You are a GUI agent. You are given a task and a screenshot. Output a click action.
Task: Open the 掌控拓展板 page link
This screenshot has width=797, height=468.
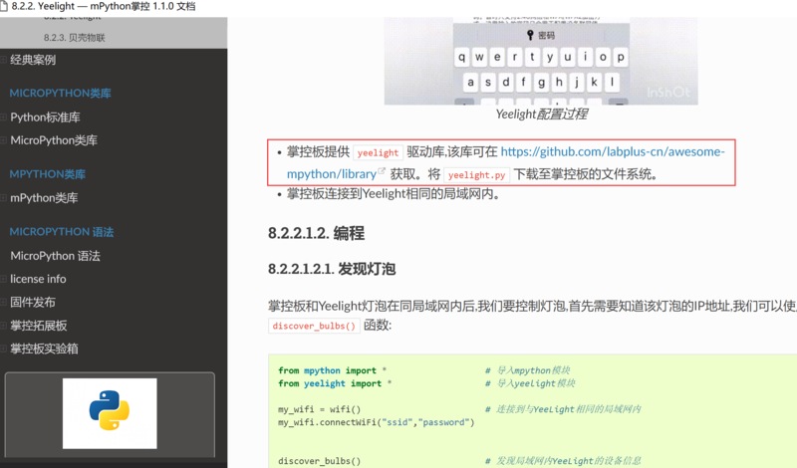[x=39, y=326]
